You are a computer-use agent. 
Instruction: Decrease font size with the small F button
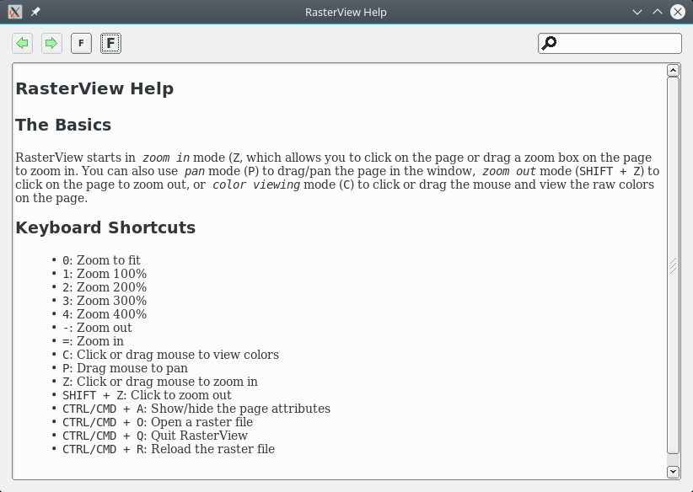point(81,43)
